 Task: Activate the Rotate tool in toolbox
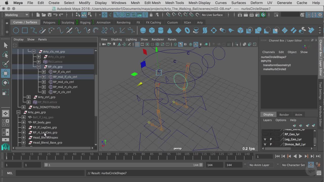click(6, 83)
